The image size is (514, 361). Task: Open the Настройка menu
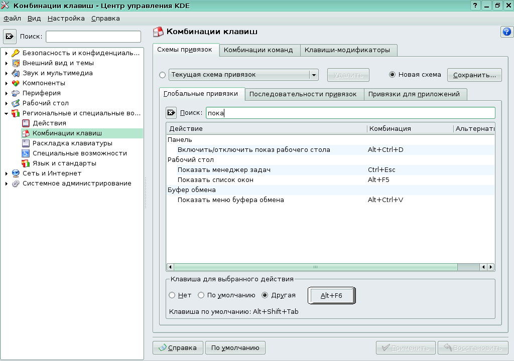click(66, 18)
